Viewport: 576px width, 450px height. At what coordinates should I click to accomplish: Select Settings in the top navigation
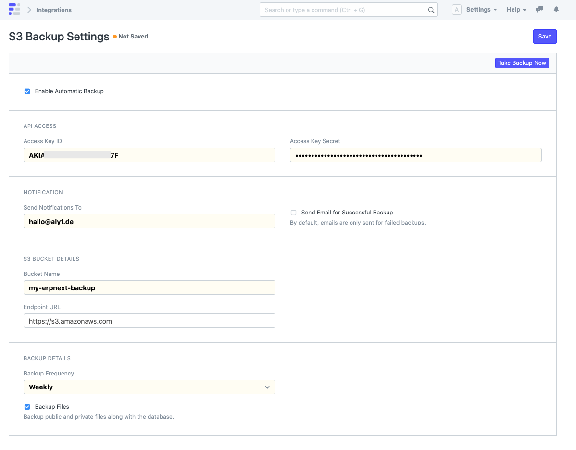[478, 9]
